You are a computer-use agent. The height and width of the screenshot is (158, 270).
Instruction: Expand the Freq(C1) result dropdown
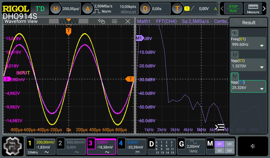[x=262, y=46]
